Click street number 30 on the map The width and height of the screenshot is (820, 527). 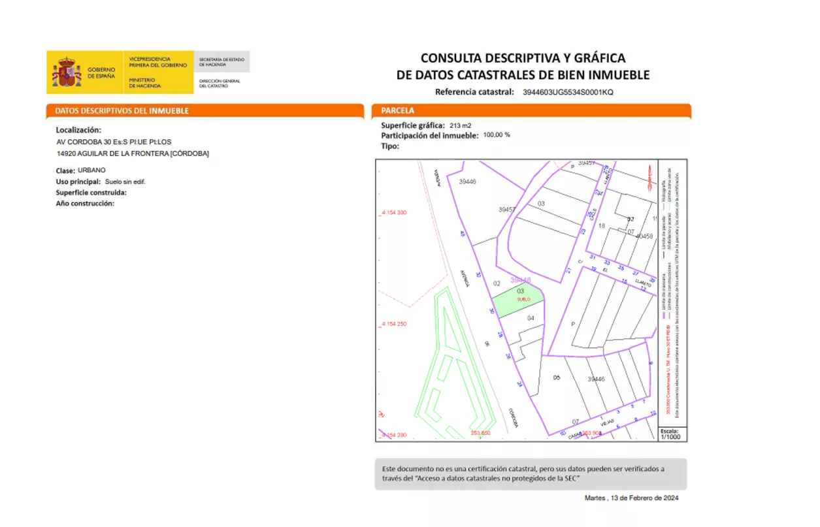pos(491,311)
